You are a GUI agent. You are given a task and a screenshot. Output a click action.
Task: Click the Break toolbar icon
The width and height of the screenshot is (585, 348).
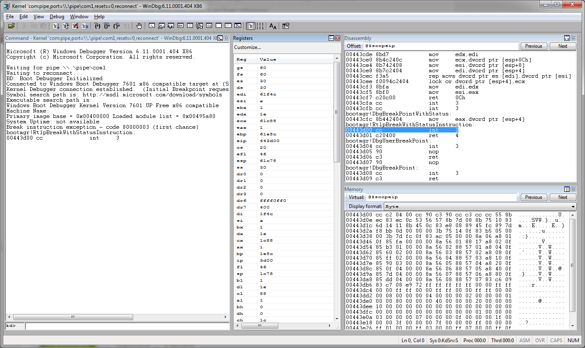pyautogui.click(x=85, y=26)
